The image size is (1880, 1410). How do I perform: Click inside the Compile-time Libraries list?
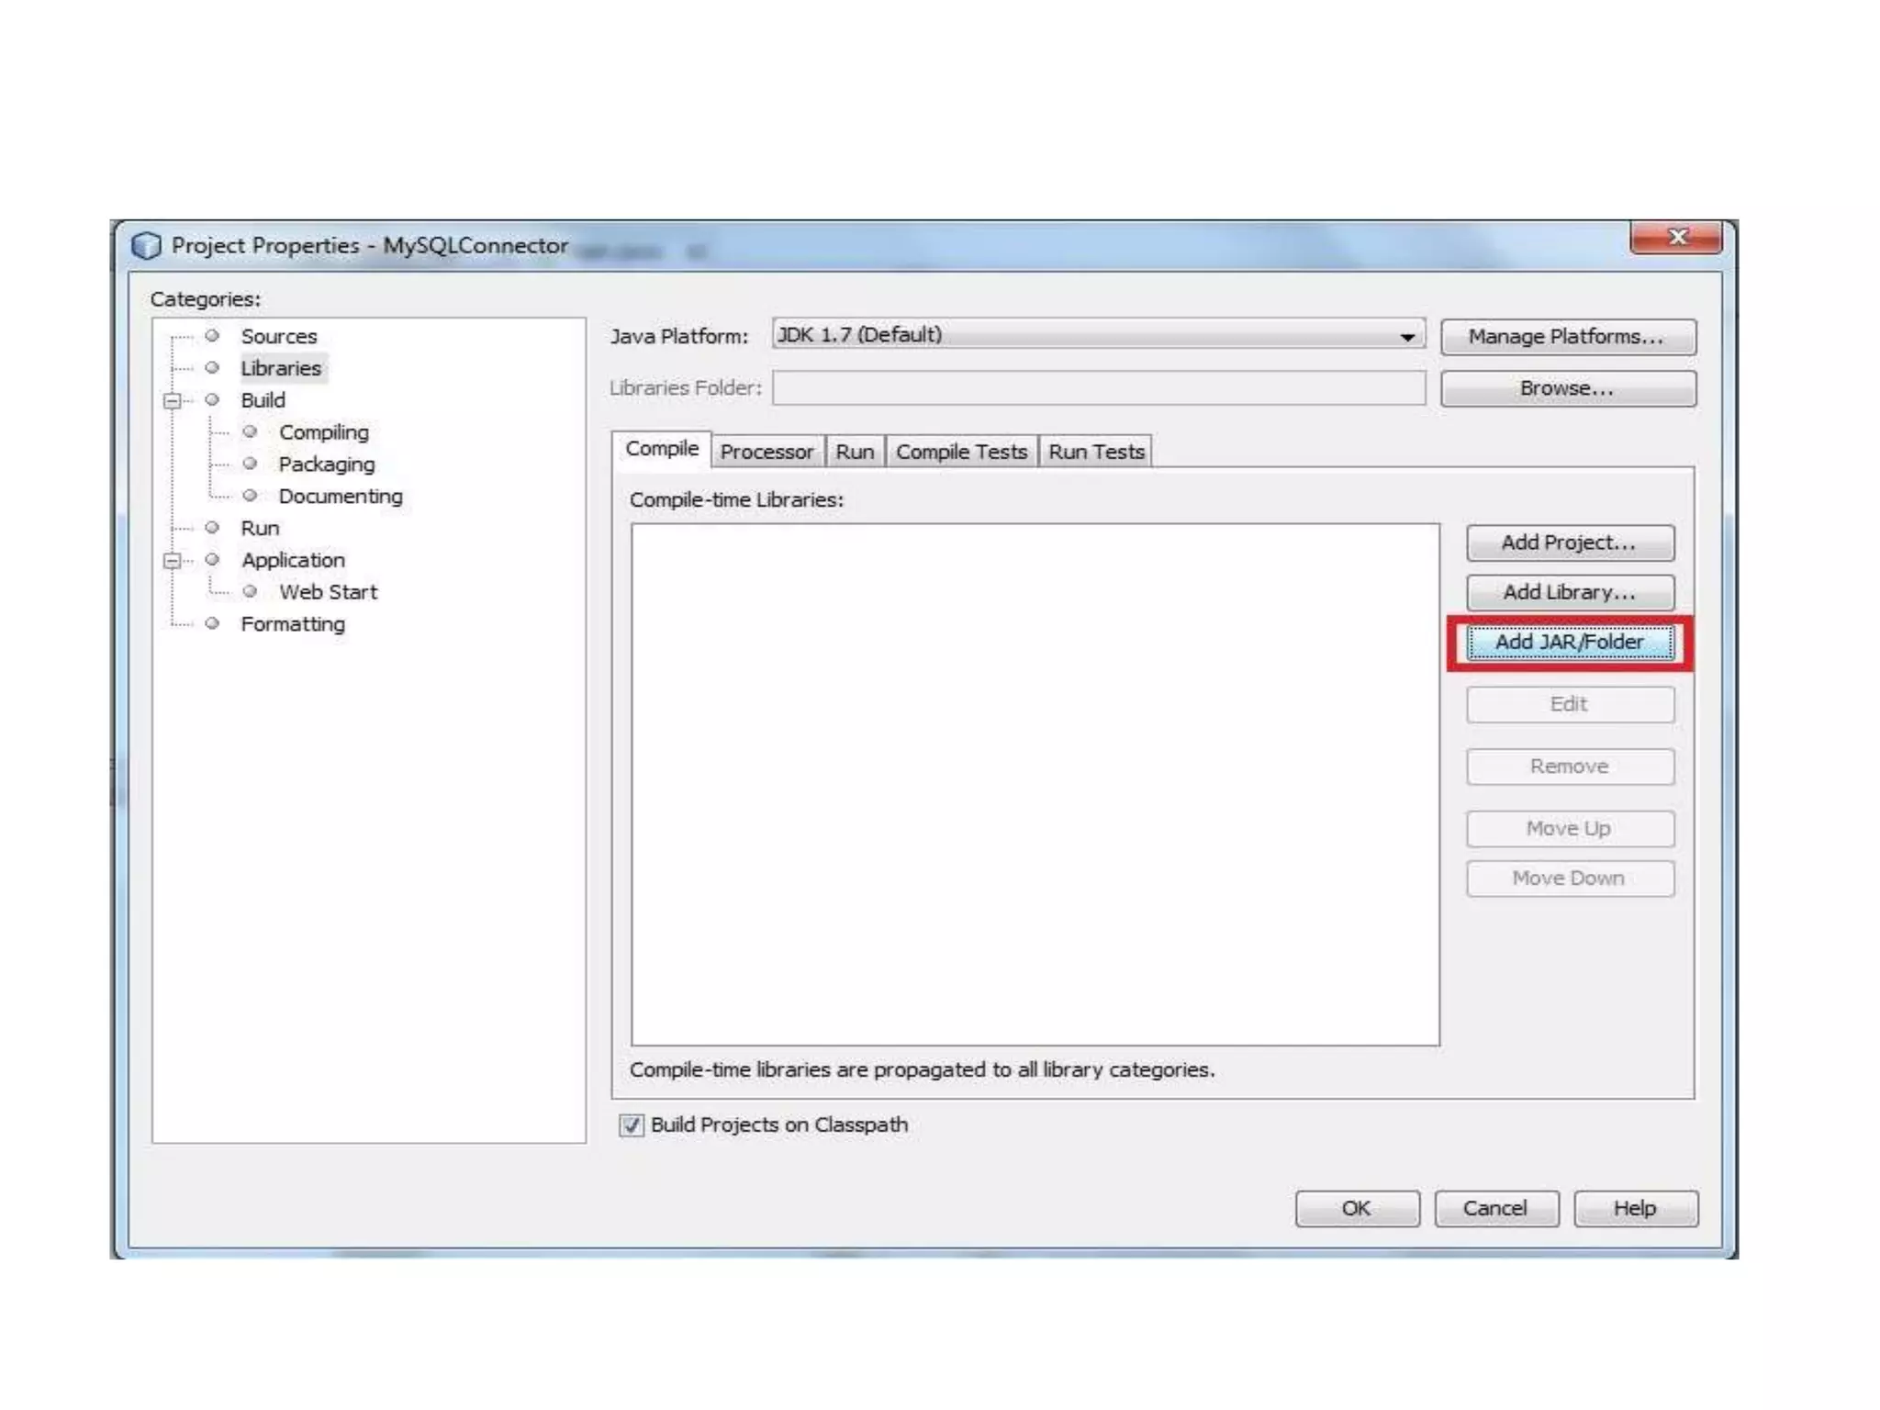coord(1035,784)
